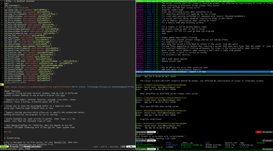The height and width of the screenshot is (151, 273).
Task: Click the 'toc::[]' line in vim
Action: click(x=7, y=132)
